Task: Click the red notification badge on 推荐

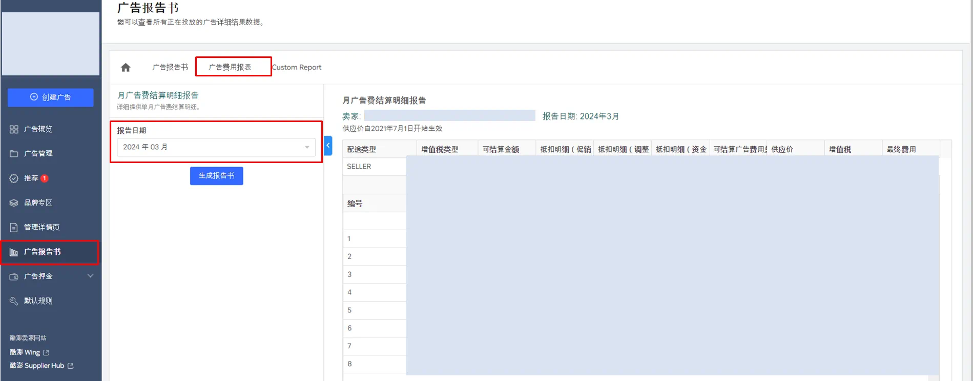Action: (45, 178)
